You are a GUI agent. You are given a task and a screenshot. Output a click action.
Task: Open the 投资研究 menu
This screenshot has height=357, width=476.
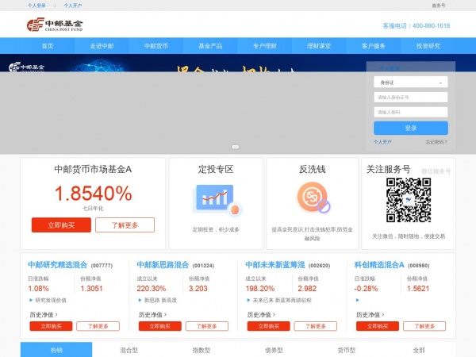(x=428, y=46)
